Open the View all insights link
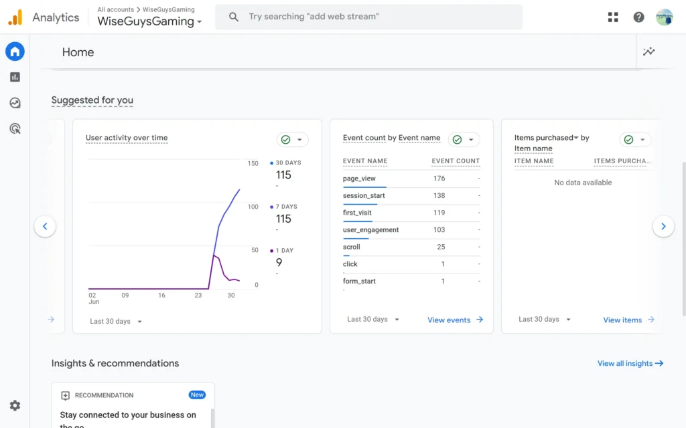Viewport: 686px width, 428px height. click(630, 363)
